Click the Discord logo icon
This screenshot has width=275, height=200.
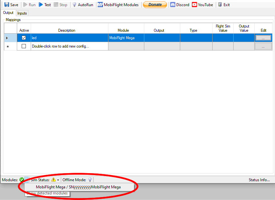coord(173,5)
